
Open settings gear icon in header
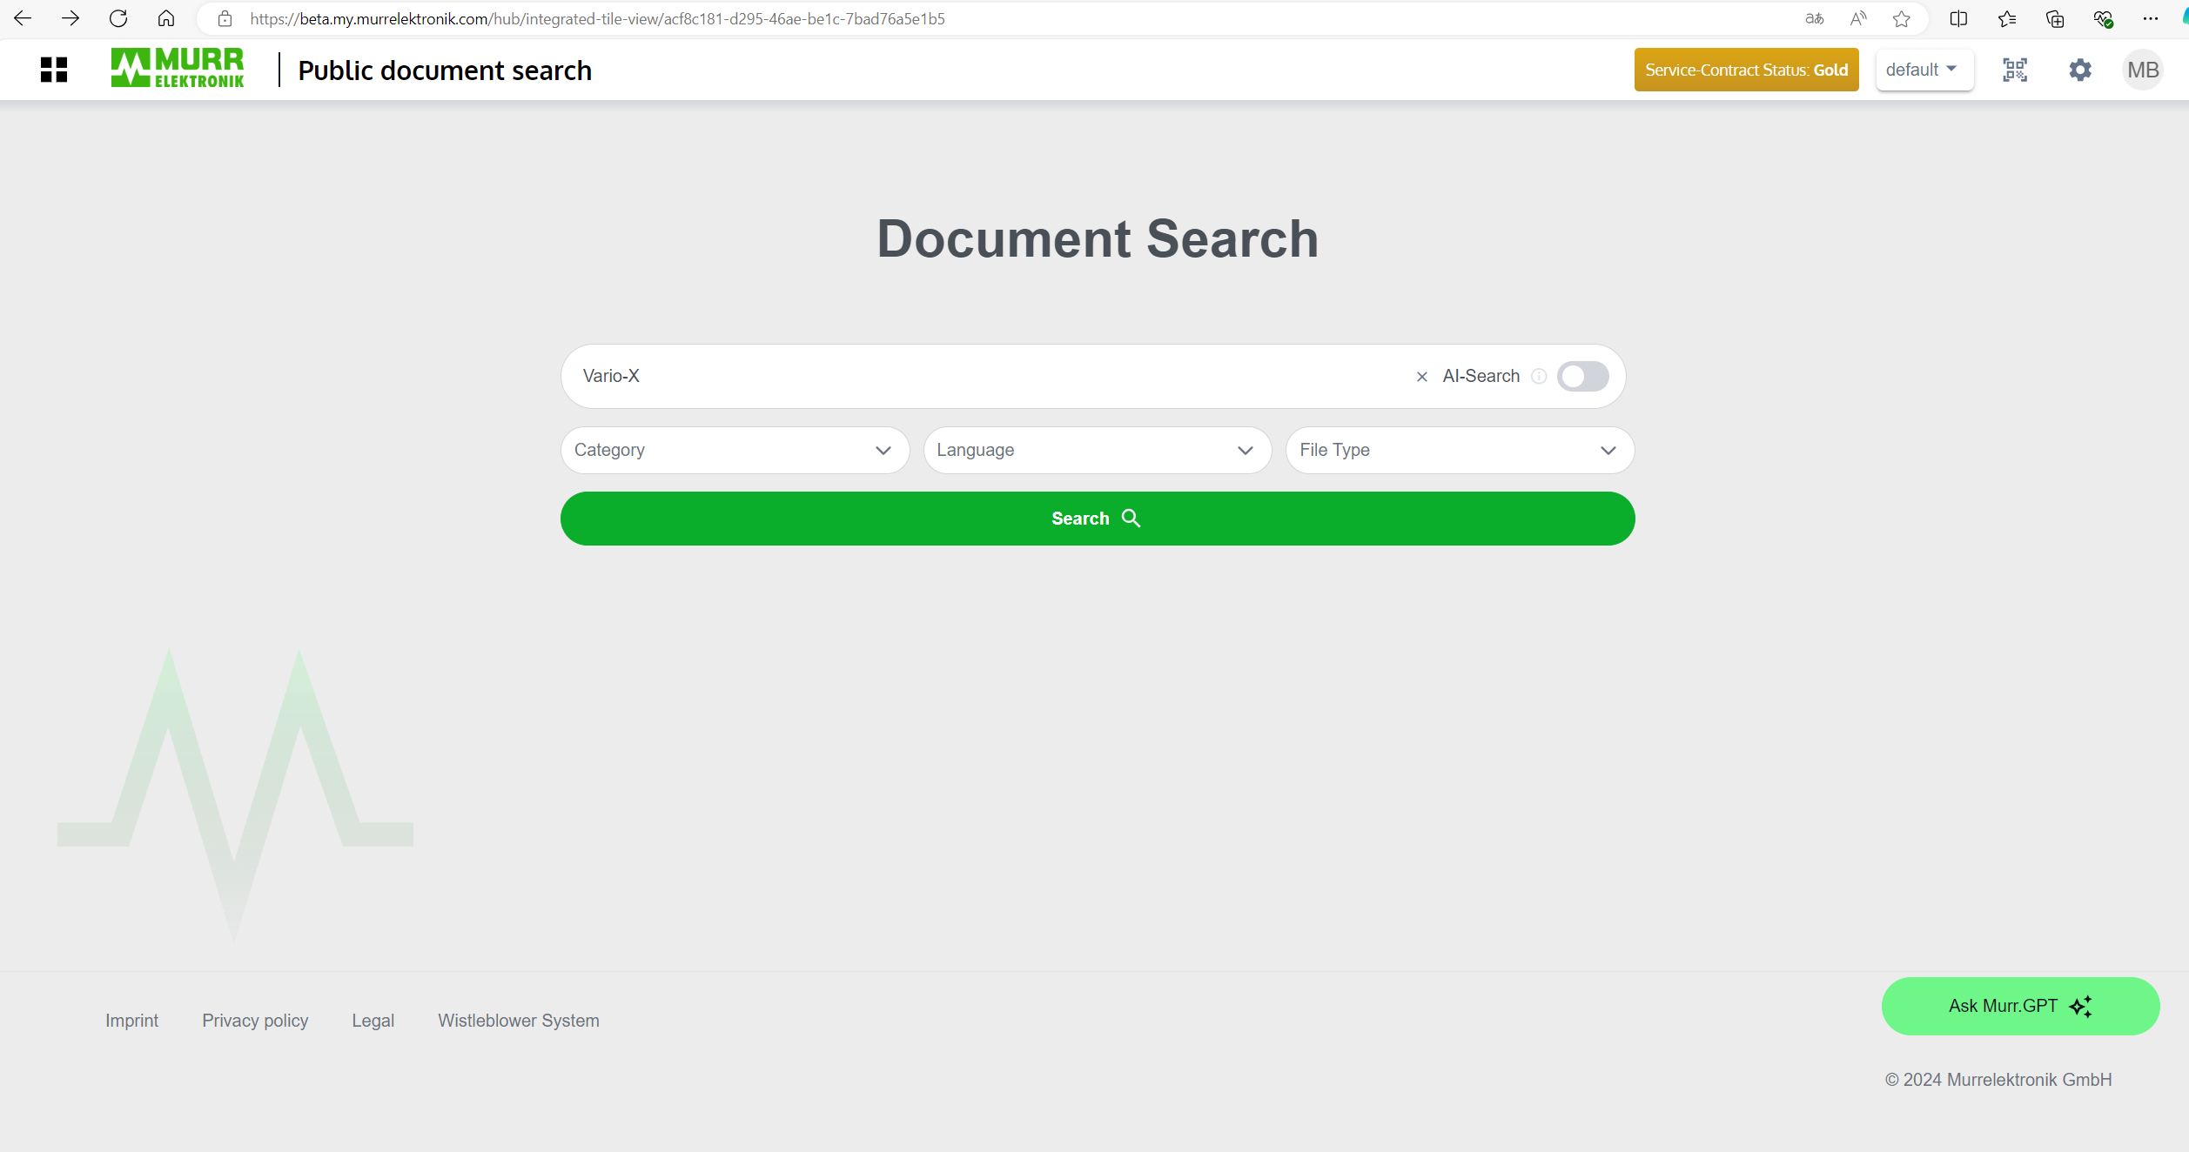click(2079, 70)
